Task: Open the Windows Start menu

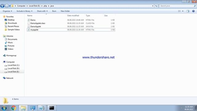Action: click(4, 108)
